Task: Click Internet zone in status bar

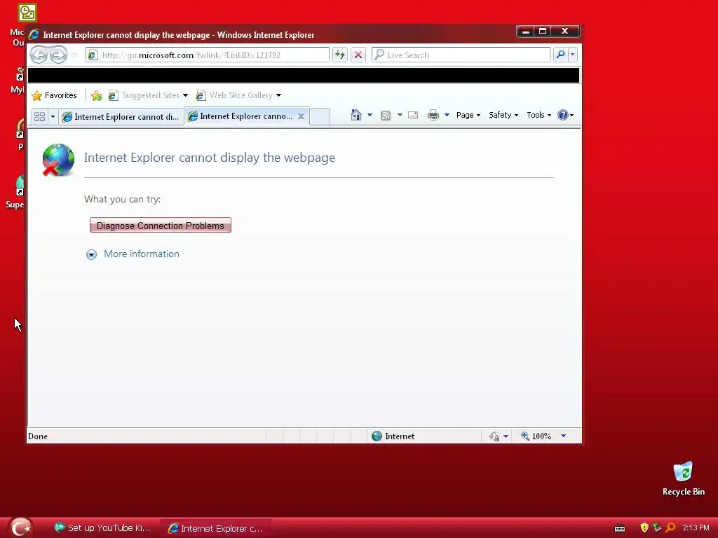Action: [x=393, y=436]
